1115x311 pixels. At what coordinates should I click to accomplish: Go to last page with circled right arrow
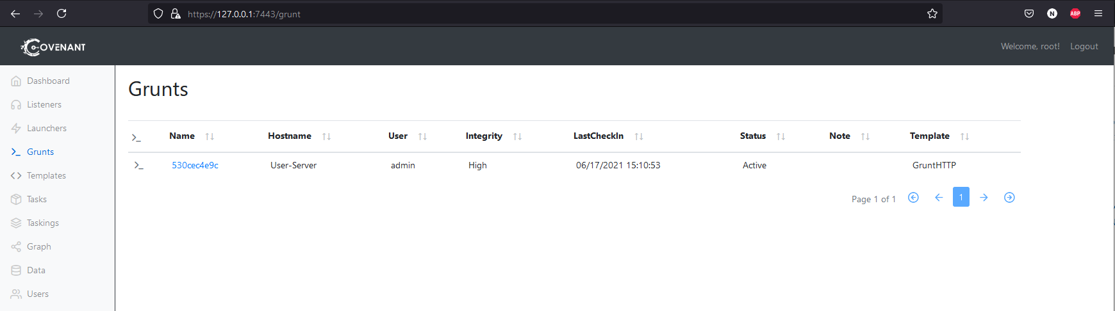[x=1009, y=197]
